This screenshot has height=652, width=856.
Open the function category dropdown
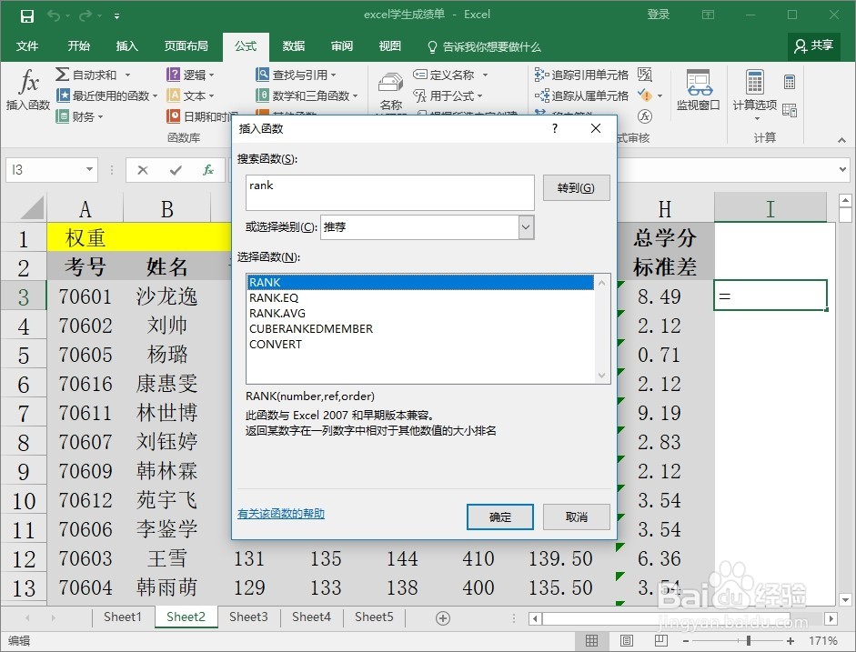click(x=526, y=227)
